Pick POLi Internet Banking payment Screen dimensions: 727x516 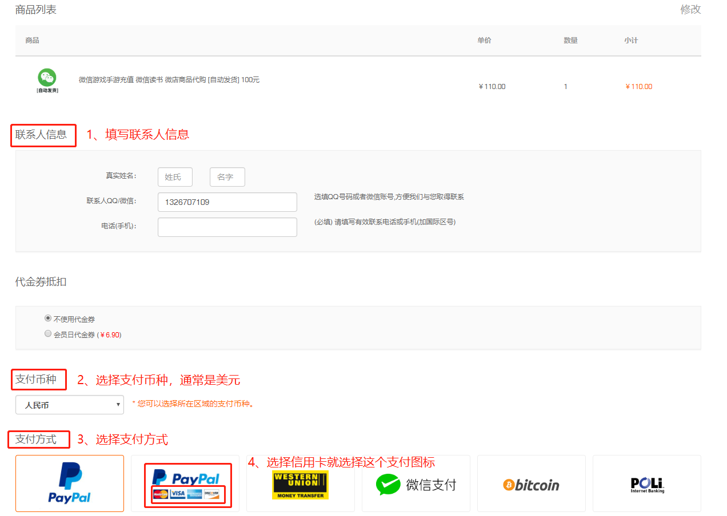[x=647, y=483]
